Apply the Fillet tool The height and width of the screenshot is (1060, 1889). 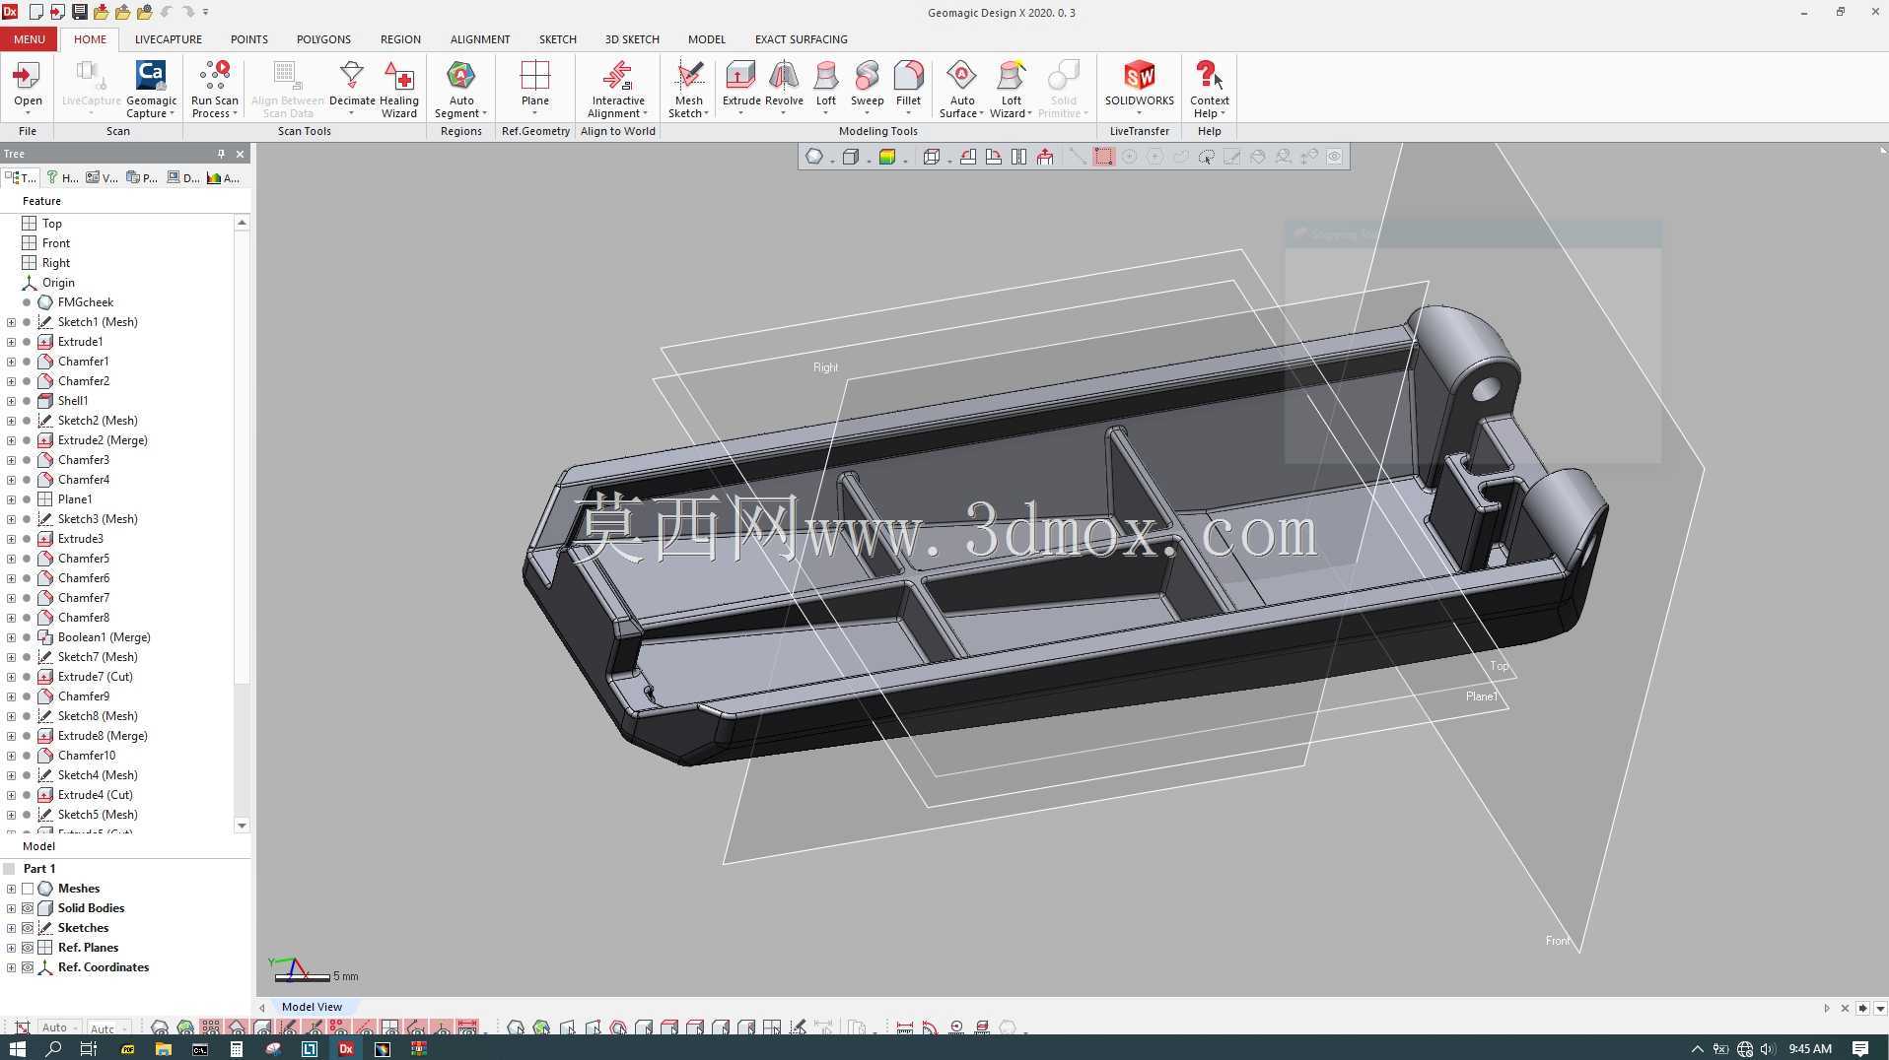tap(908, 84)
